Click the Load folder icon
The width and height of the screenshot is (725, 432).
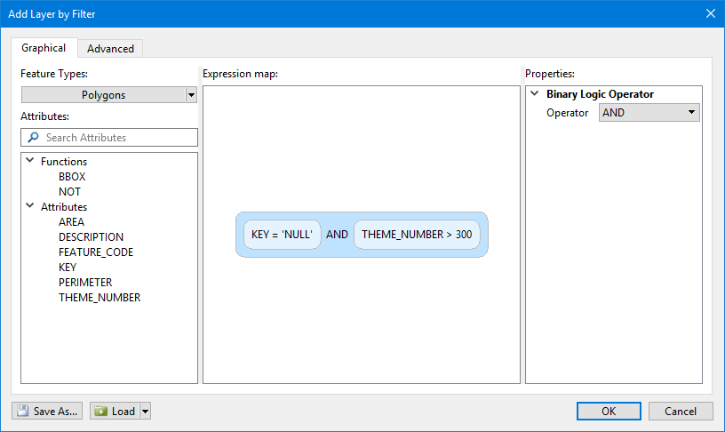[100, 412]
